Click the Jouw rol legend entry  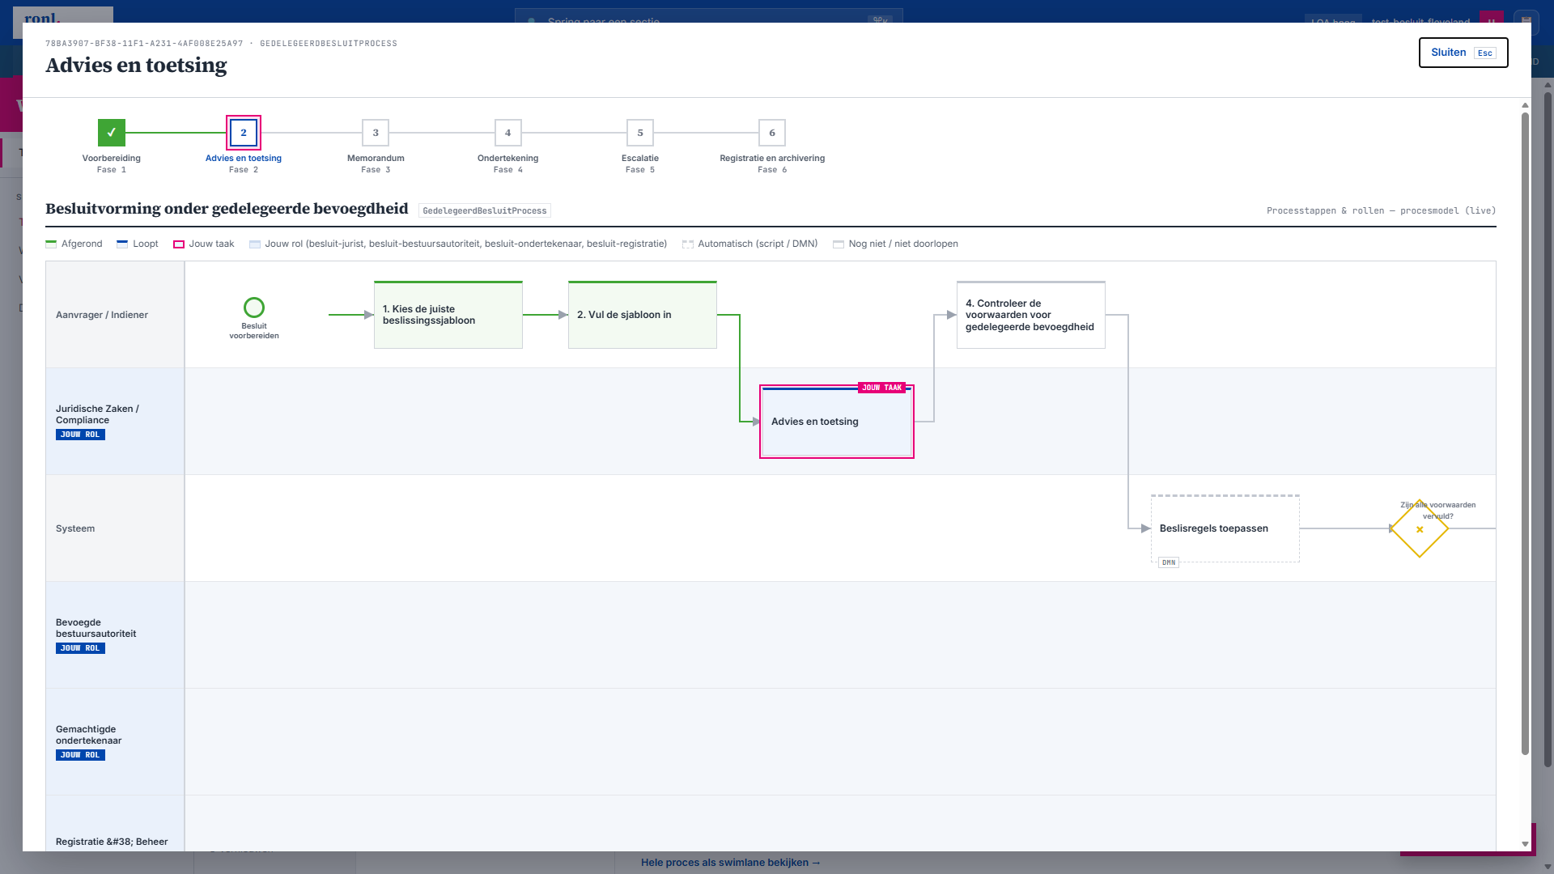459,244
